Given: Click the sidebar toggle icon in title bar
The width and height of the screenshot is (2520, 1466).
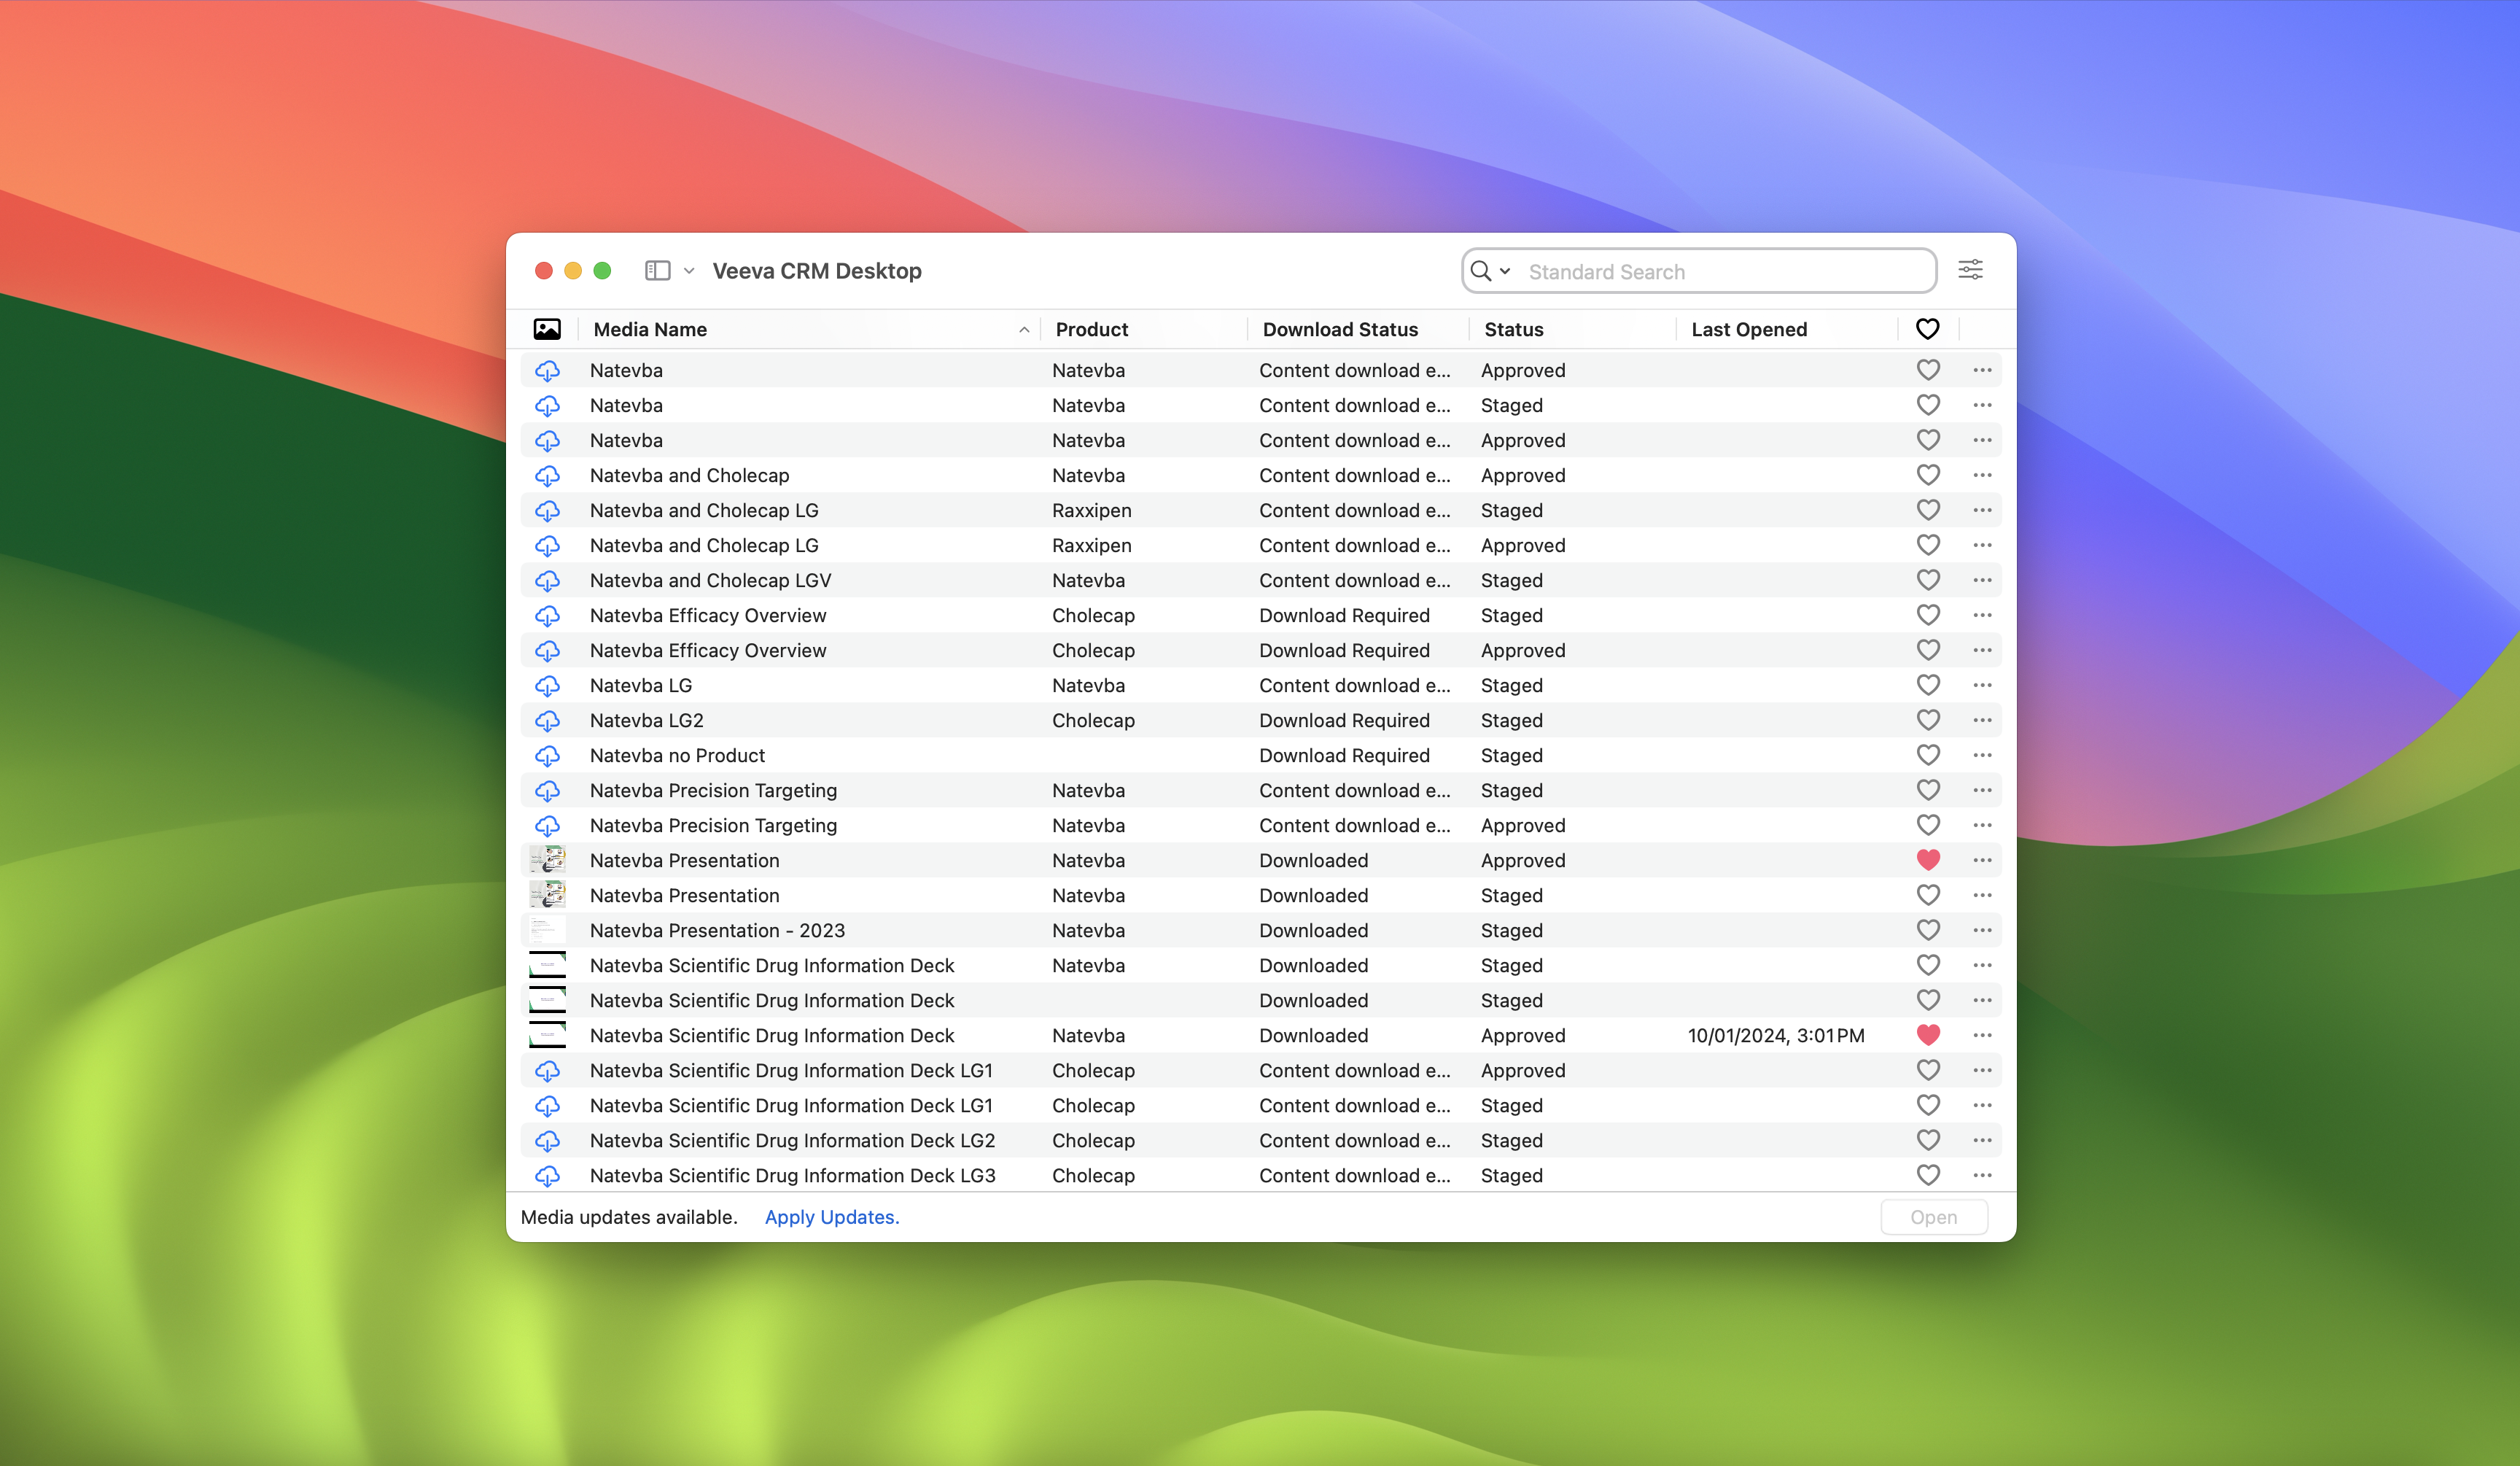Looking at the screenshot, I should 657,271.
